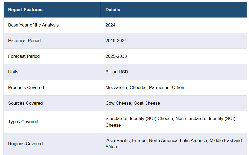Click the Report Features column header
This screenshot has height=155, width=249.
[25, 10]
